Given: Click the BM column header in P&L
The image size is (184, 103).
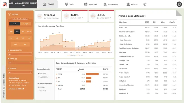Looking at the screenshot, I should [x=154, y=22].
